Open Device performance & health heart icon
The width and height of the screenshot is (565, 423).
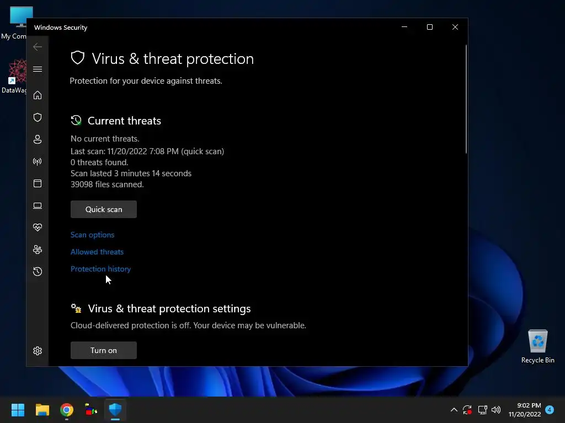tap(38, 227)
